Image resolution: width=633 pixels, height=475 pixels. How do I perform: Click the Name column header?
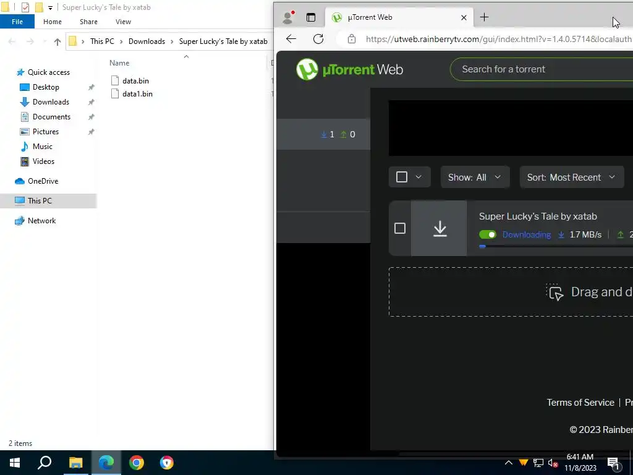point(119,63)
